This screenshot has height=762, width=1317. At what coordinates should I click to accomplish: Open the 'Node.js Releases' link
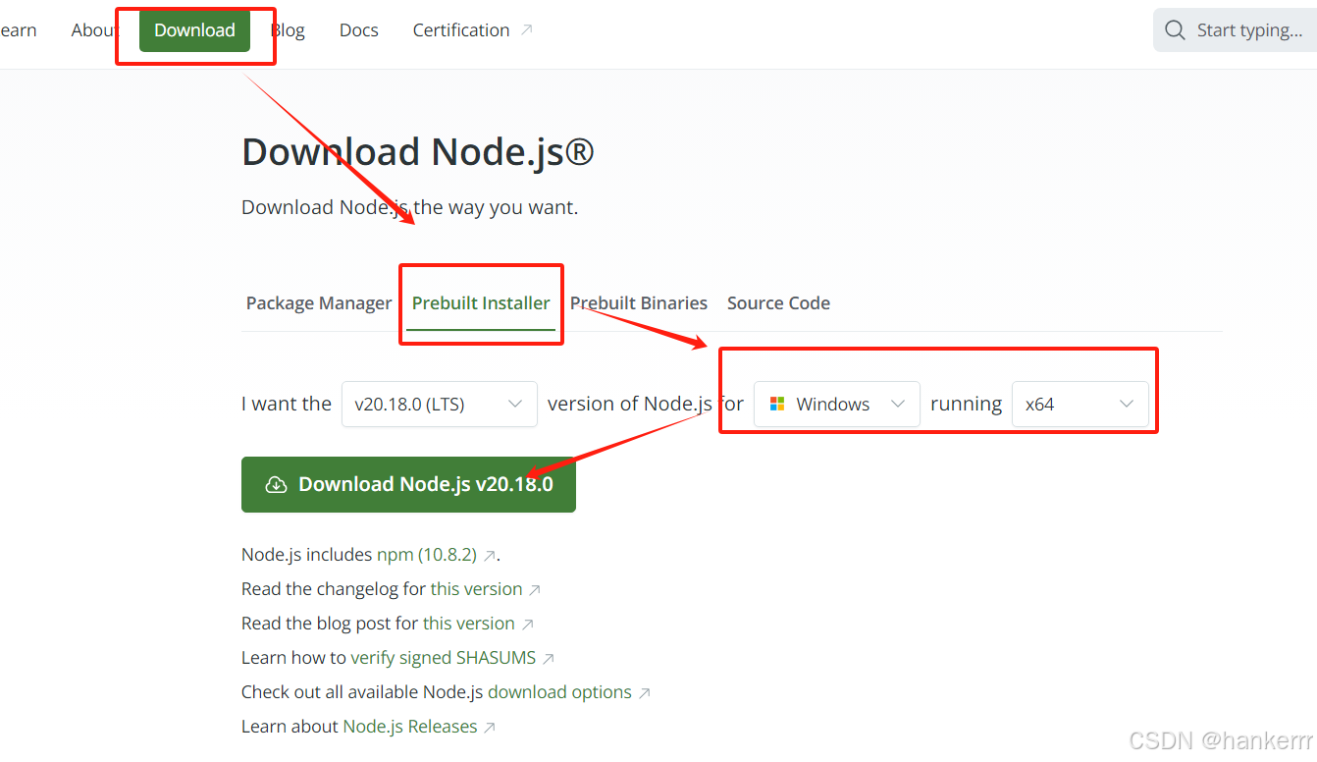pos(410,727)
